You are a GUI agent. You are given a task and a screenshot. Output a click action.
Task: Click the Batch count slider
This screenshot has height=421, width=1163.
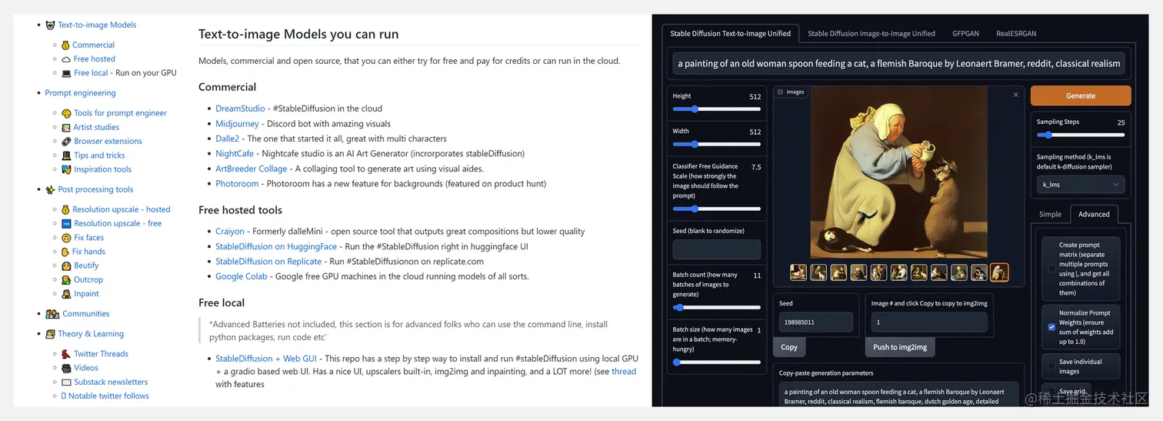click(716, 307)
